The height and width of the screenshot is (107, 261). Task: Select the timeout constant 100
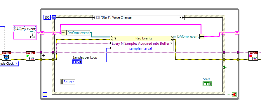[47, 17]
